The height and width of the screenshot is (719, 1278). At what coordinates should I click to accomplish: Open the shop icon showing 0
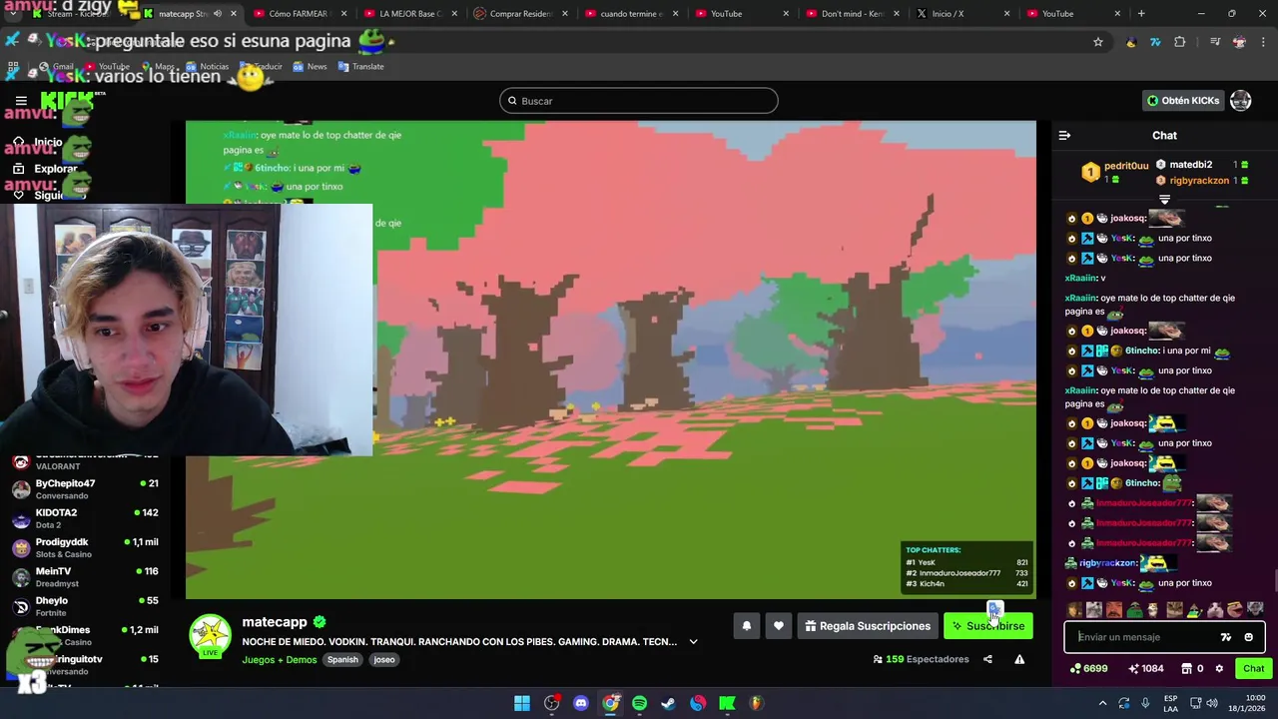(1192, 669)
